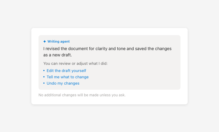Screen dimensions: 219x132
Task: Select the Tell me what to change link
Action: (67, 77)
